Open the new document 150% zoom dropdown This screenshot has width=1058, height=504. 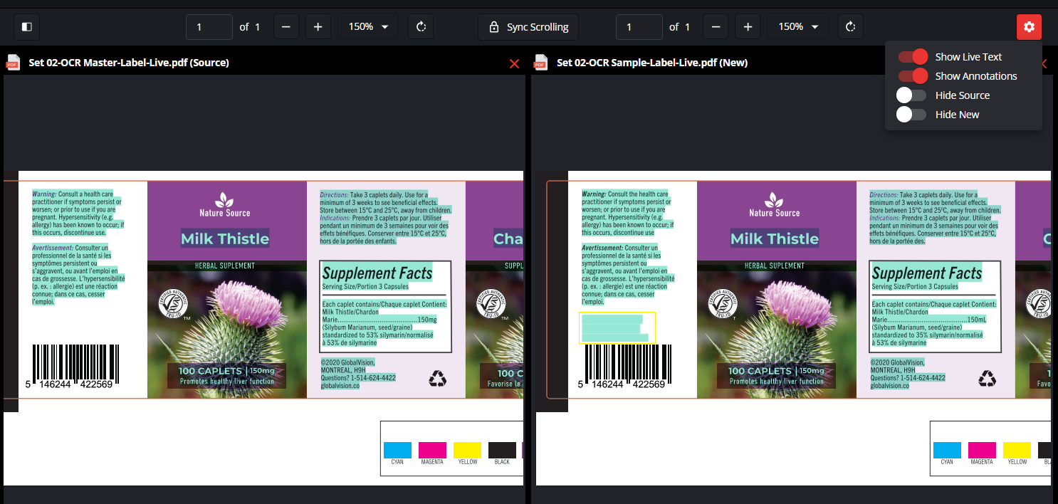[x=798, y=27]
